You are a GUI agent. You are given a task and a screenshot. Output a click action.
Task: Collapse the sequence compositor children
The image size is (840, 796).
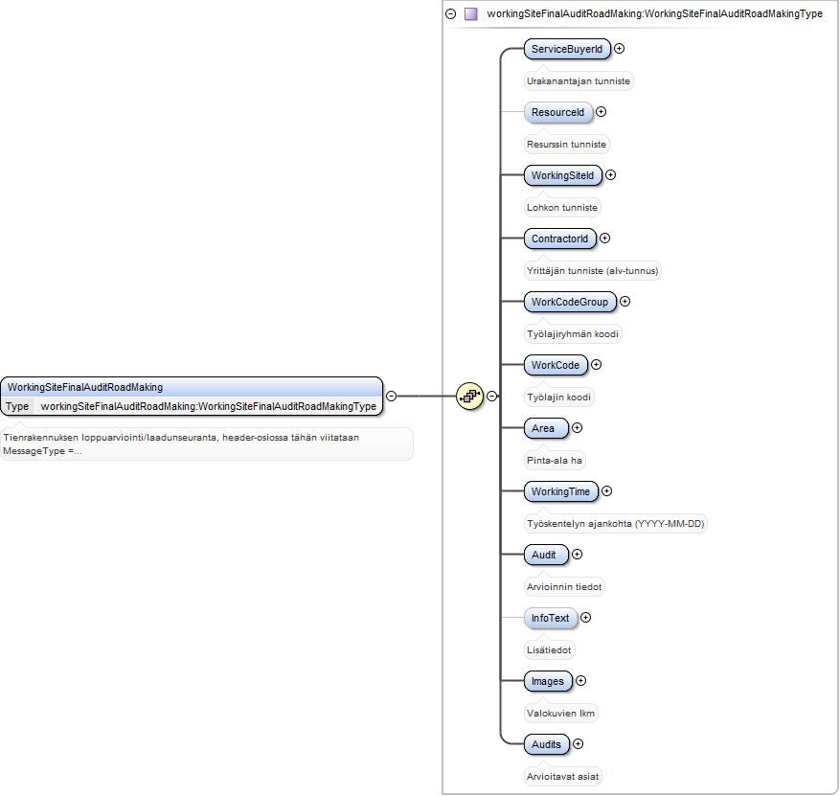click(x=491, y=396)
